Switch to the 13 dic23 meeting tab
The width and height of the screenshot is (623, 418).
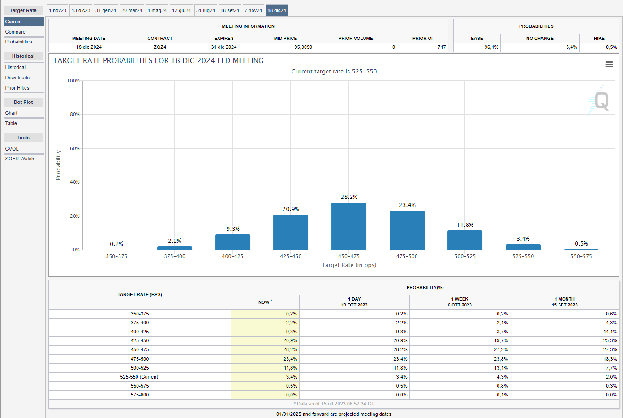[x=81, y=10]
